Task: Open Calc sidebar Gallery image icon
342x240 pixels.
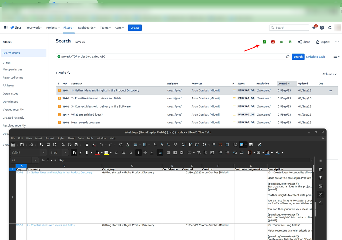Action: point(321,186)
